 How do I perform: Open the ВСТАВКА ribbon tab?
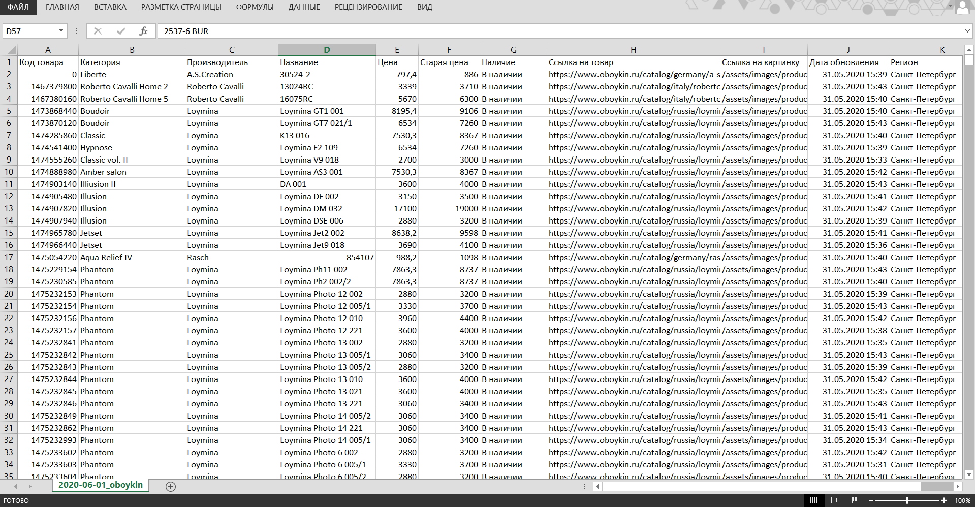click(110, 7)
